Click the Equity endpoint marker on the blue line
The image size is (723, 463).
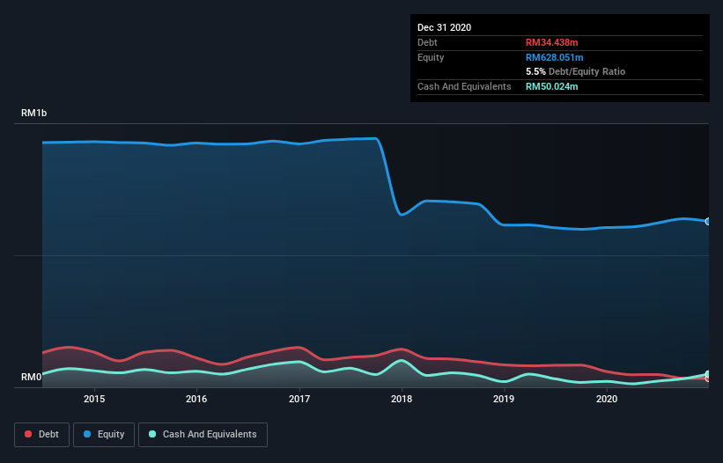tap(708, 222)
